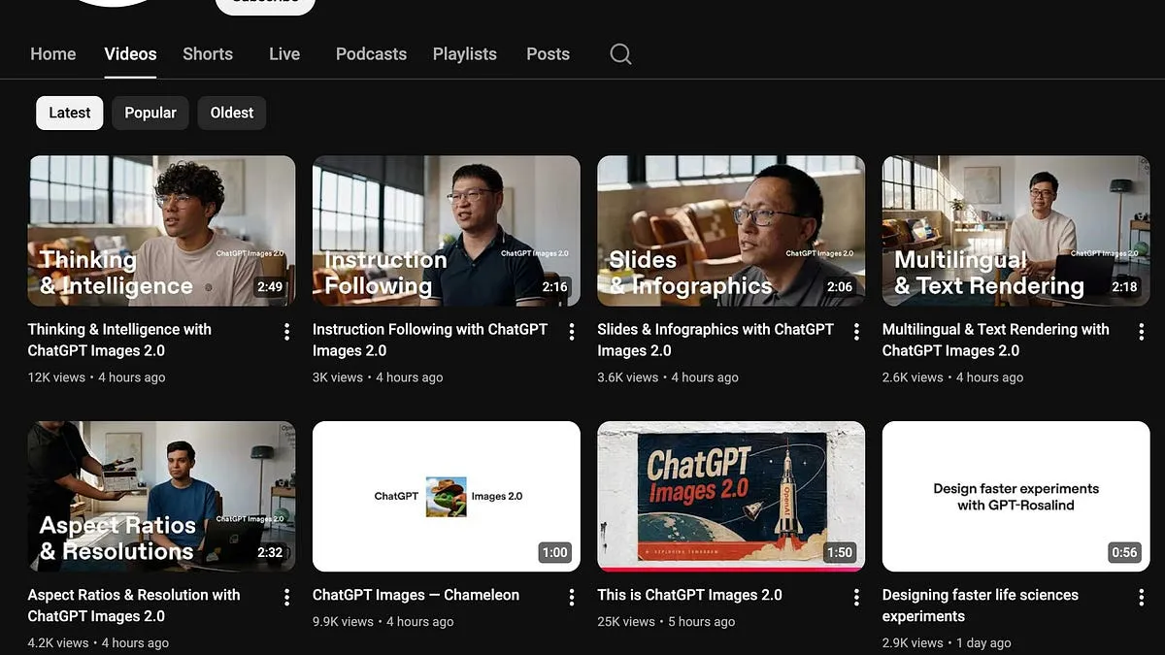Select the Videos tab
Image resolution: width=1165 pixels, height=655 pixels.
130,54
